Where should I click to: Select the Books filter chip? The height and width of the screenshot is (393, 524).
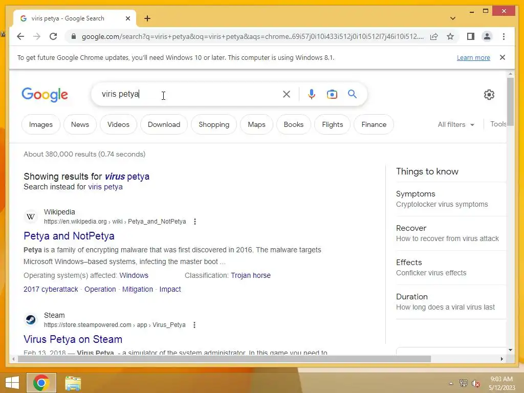point(293,124)
